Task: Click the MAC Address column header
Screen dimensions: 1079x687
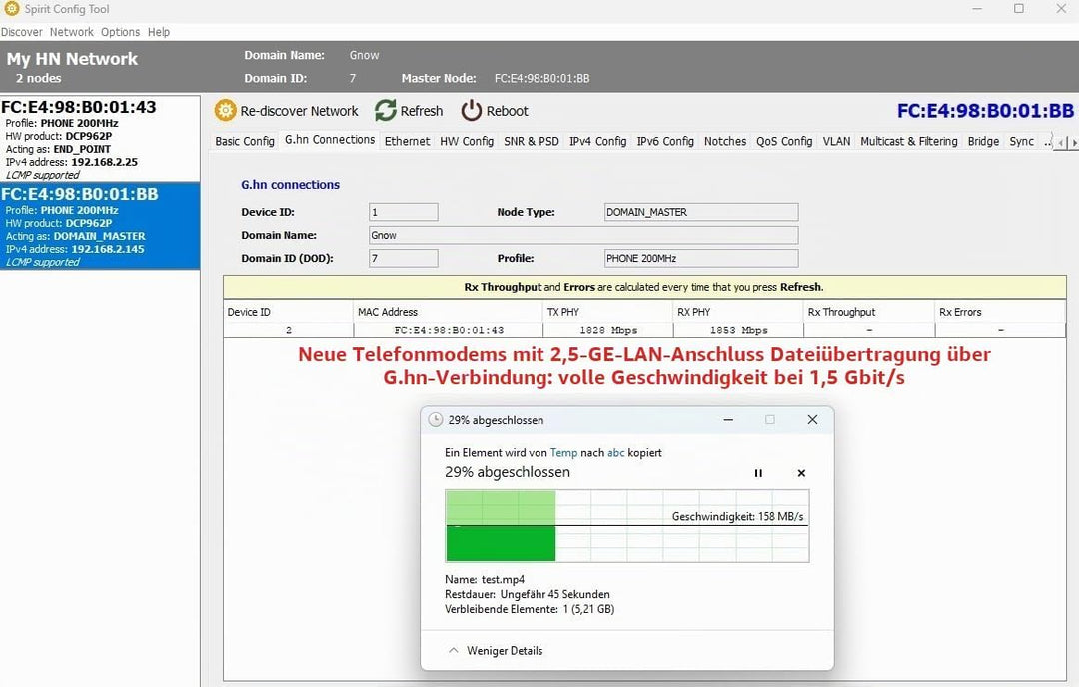Action: tap(448, 312)
